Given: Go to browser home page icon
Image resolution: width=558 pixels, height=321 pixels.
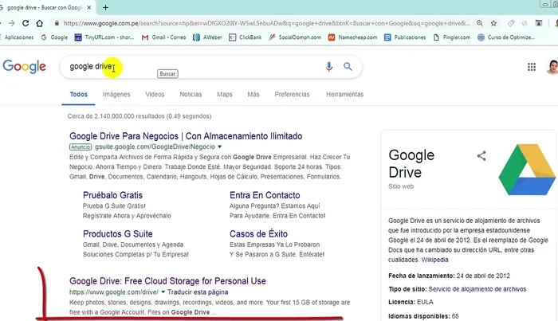Looking at the screenshot, I should point(40,23).
